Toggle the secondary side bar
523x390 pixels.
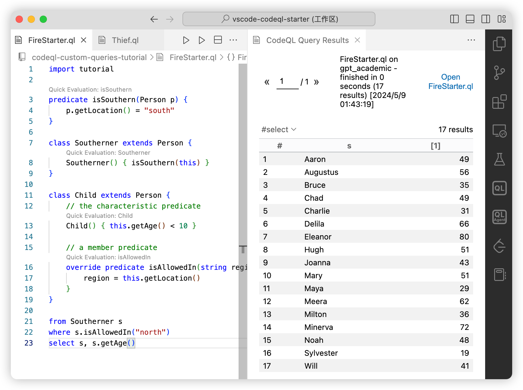coord(486,19)
